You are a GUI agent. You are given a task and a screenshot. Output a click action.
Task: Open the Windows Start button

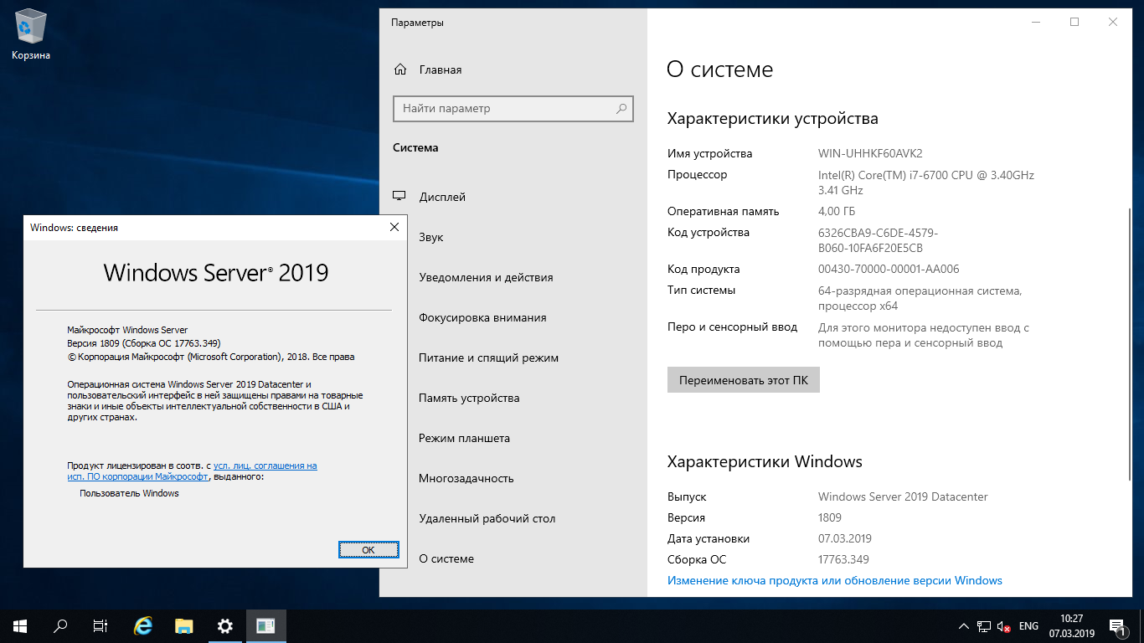(20, 625)
